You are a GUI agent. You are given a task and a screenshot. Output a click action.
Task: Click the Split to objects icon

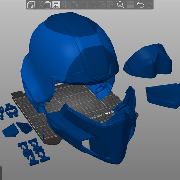coord(102,5)
